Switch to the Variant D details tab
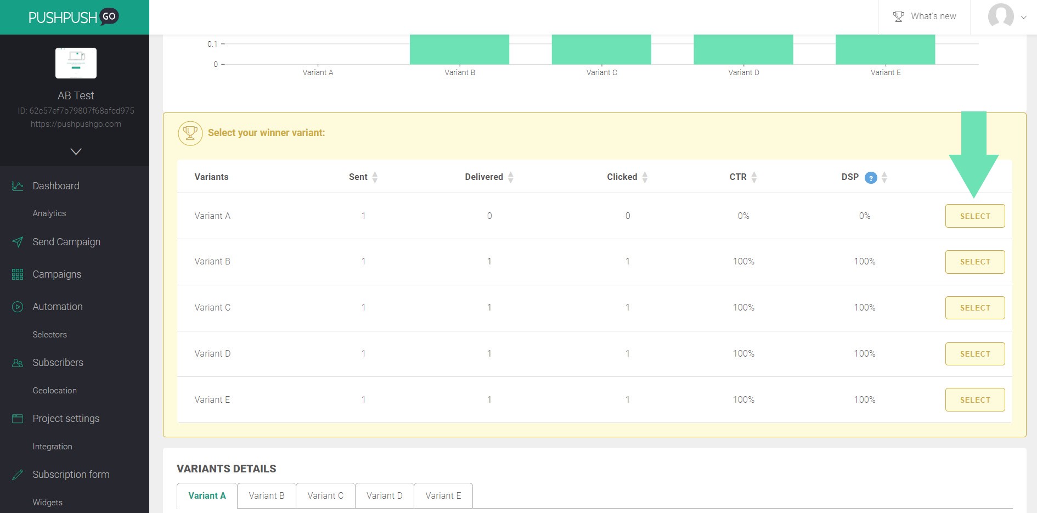This screenshot has height=513, width=1037. 385,496
